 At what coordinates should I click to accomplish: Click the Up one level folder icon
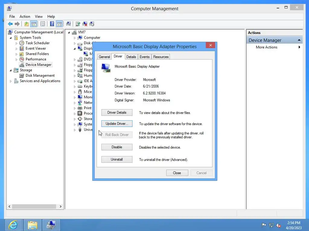[27, 24]
